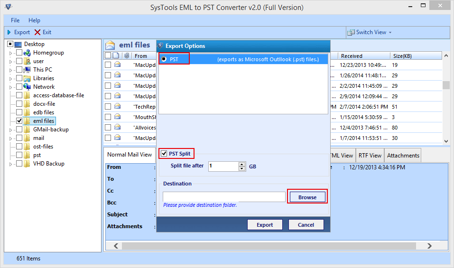Click the SysTools app logo in title bar
Screen dimensions: 454x268
[x=9, y=7]
